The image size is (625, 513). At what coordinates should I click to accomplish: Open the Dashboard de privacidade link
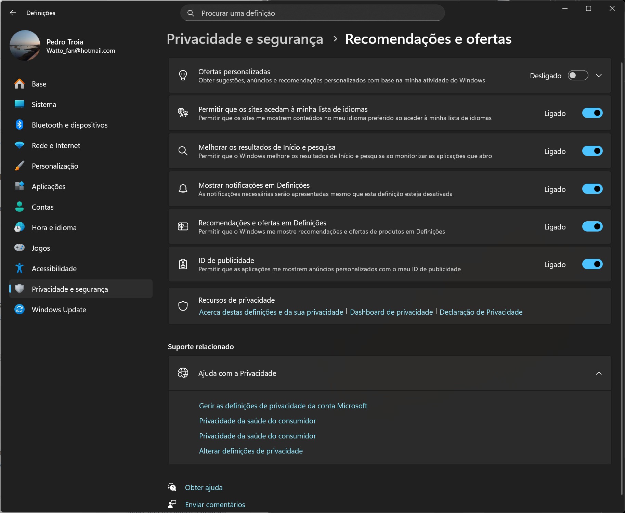point(391,312)
